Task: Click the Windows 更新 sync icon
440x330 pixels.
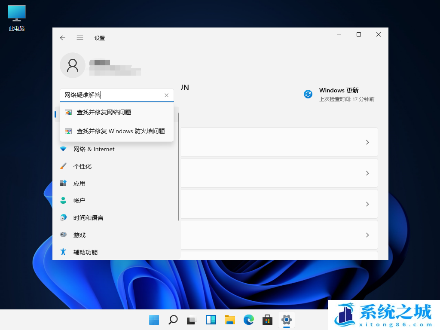Action: 308,94
